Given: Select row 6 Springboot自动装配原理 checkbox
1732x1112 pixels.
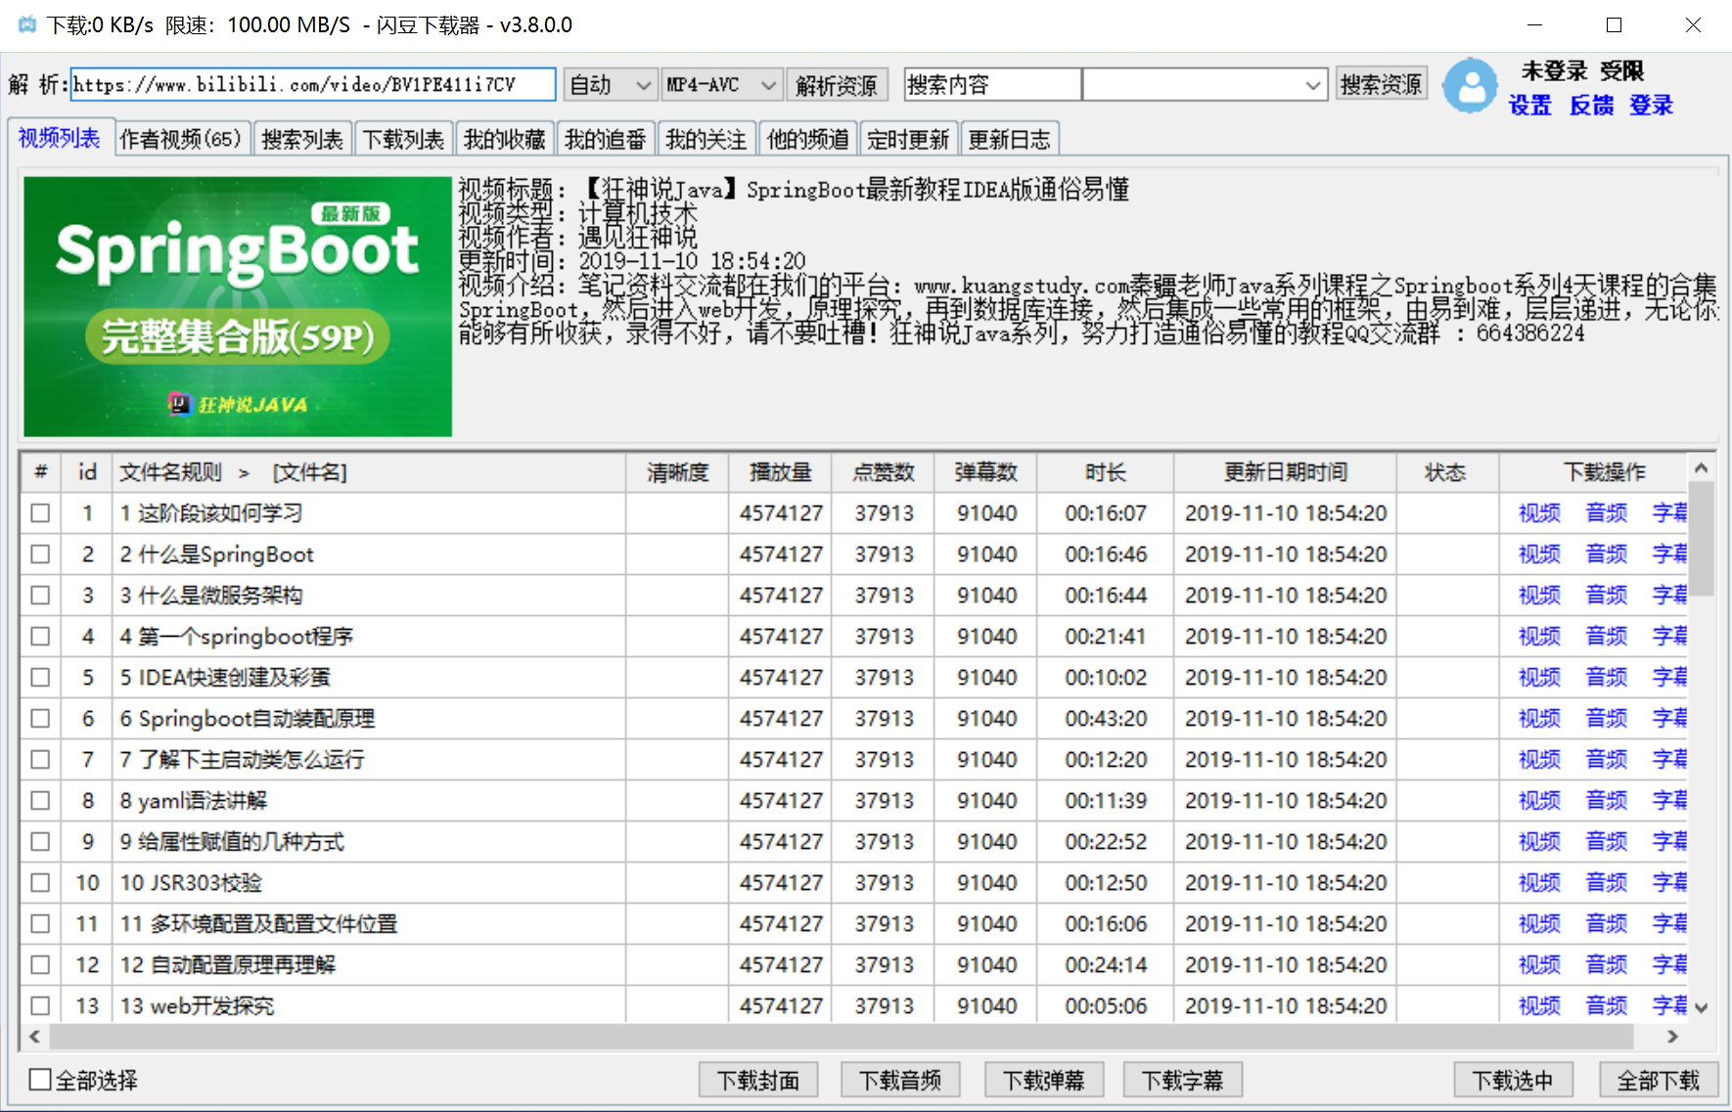Looking at the screenshot, I should 40,718.
